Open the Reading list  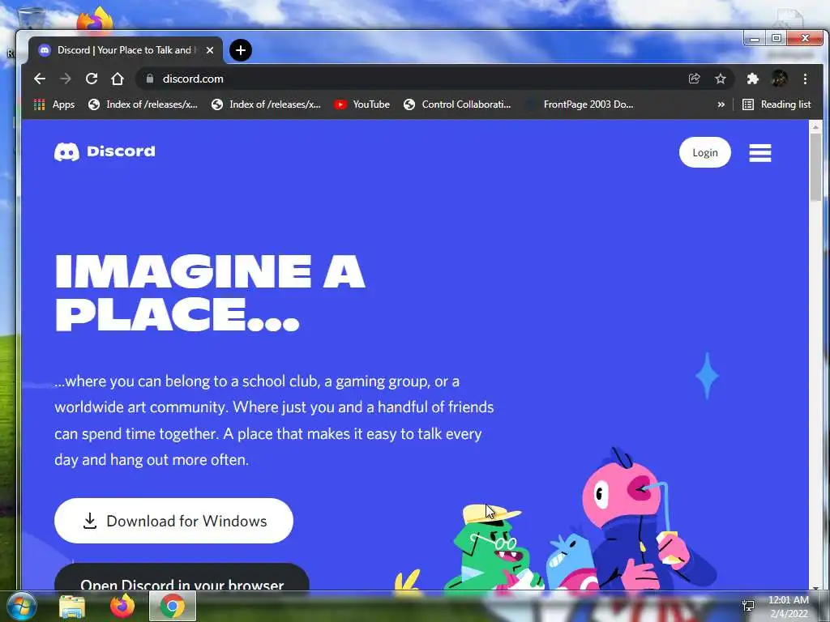tap(777, 104)
